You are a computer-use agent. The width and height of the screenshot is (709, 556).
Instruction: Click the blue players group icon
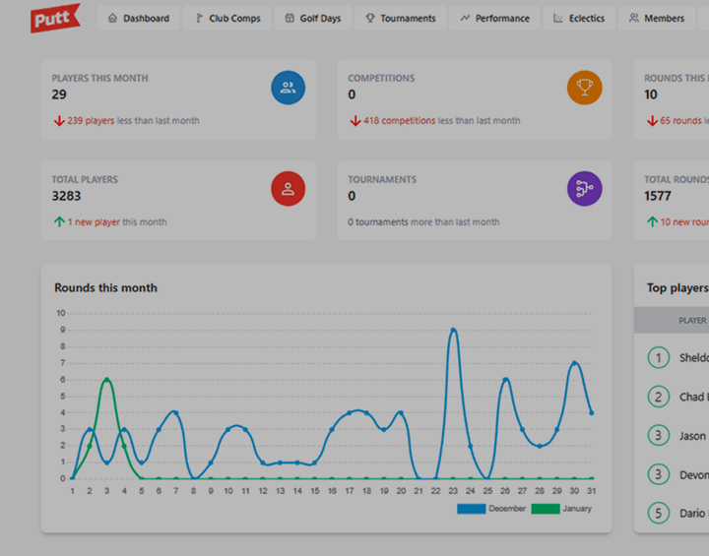[288, 88]
